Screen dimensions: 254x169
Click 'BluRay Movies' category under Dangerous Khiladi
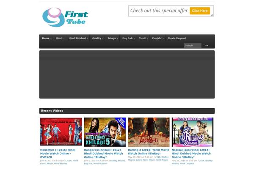(118, 161)
